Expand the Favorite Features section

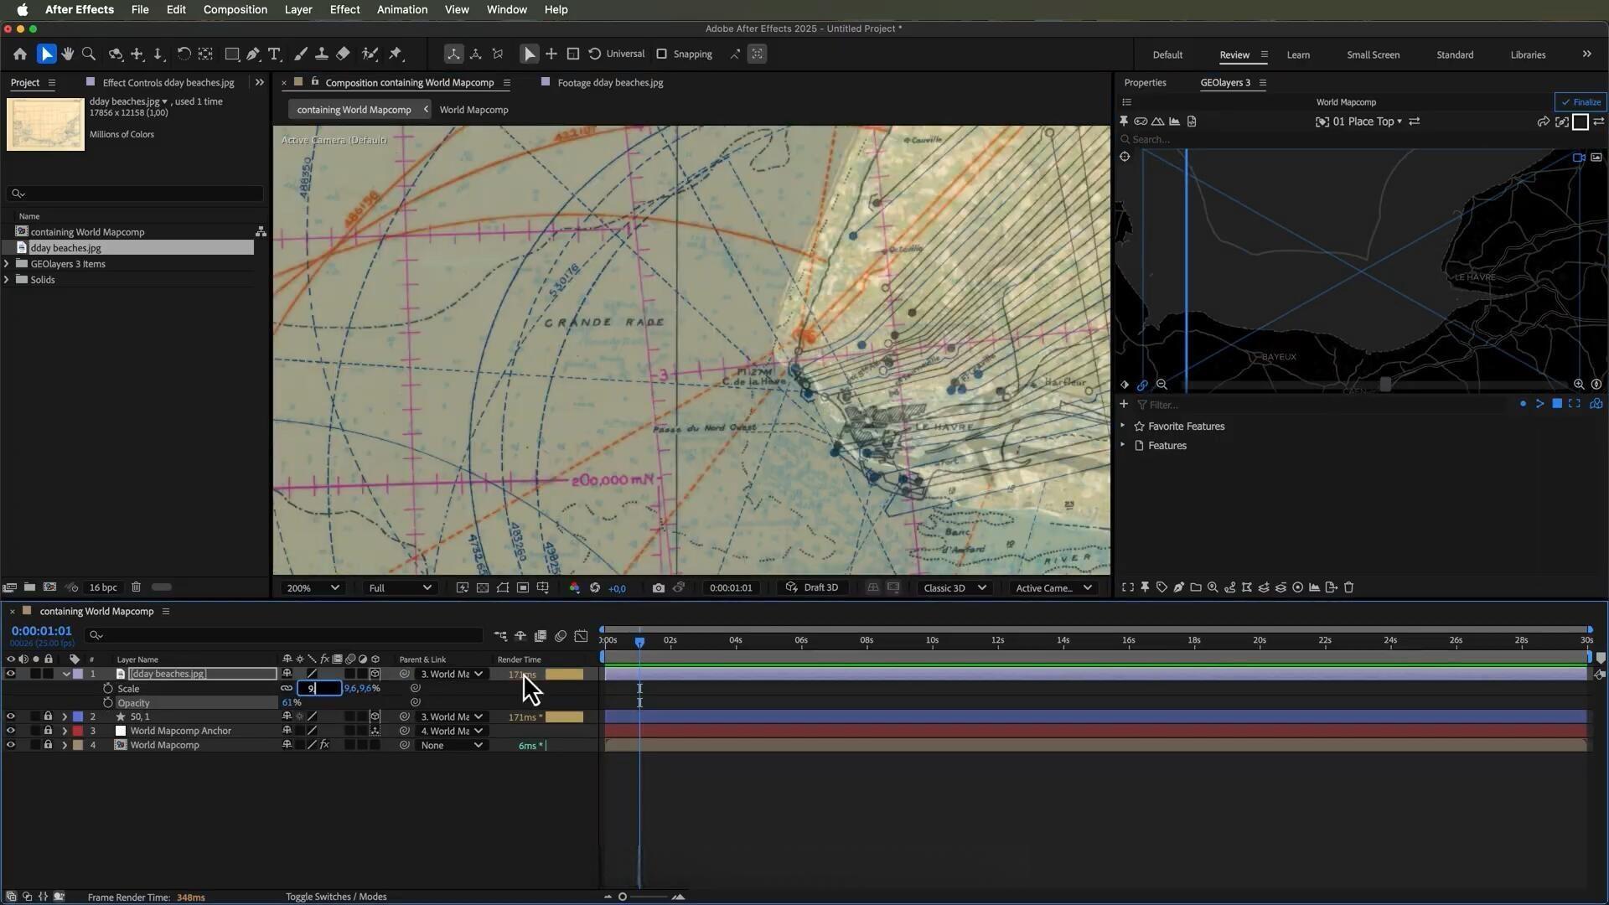coord(1123,427)
